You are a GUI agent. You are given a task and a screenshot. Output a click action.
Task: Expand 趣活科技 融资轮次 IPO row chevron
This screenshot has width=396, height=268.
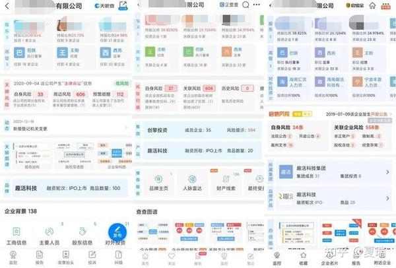tap(387, 199)
